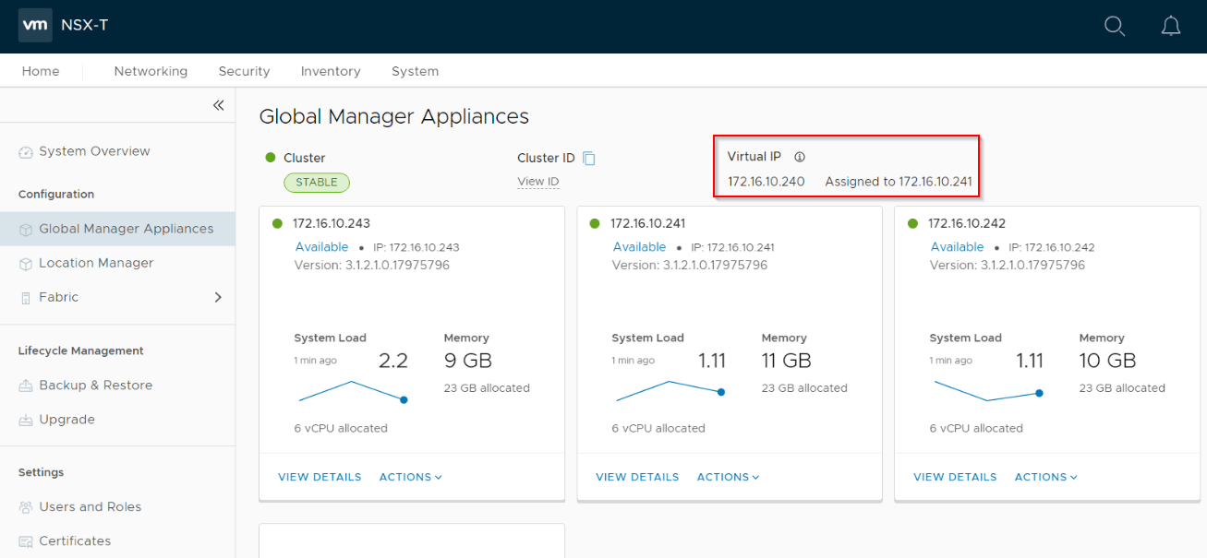Click Available status link on 172.16.10.243 card
The width and height of the screenshot is (1207, 558).
(321, 247)
